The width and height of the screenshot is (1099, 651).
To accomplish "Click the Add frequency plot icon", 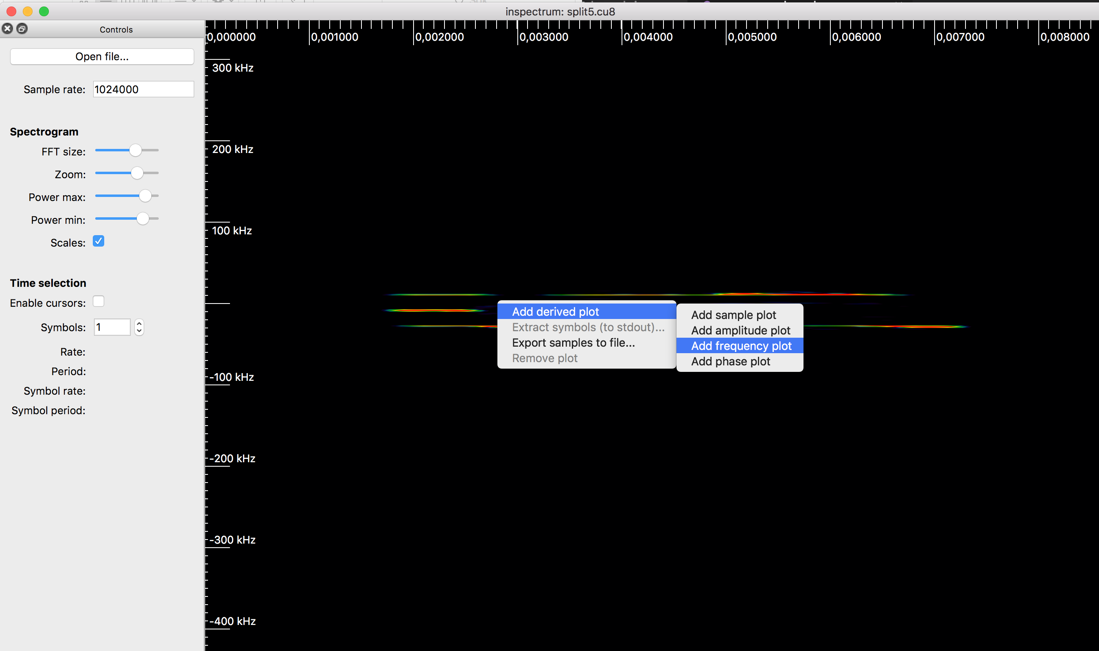I will pyautogui.click(x=740, y=346).
